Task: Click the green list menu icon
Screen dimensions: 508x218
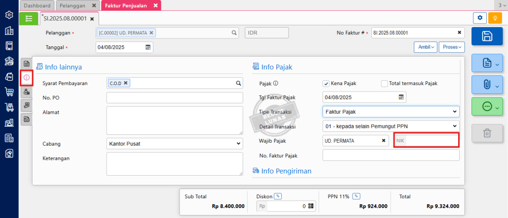Action: (x=29, y=18)
